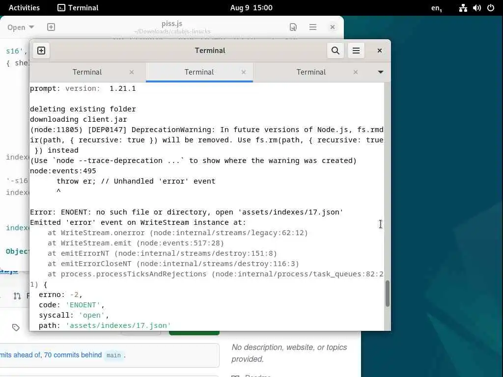This screenshot has height=377, width=503.
Task: Click the main branch label in browser
Action: [x=113, y=355]
